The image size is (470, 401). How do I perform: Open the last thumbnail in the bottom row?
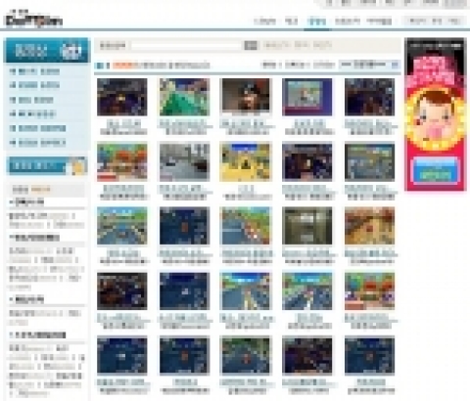point(369,356)
